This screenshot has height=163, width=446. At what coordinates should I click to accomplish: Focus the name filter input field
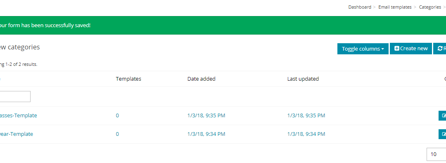pyautogui.click(x=15, y=96)
